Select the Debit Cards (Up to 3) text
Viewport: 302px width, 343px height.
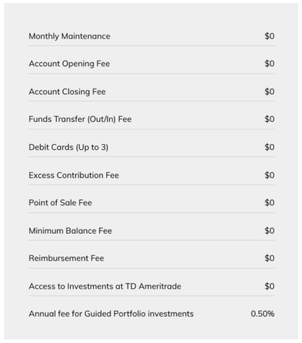[x=68, y=147]
